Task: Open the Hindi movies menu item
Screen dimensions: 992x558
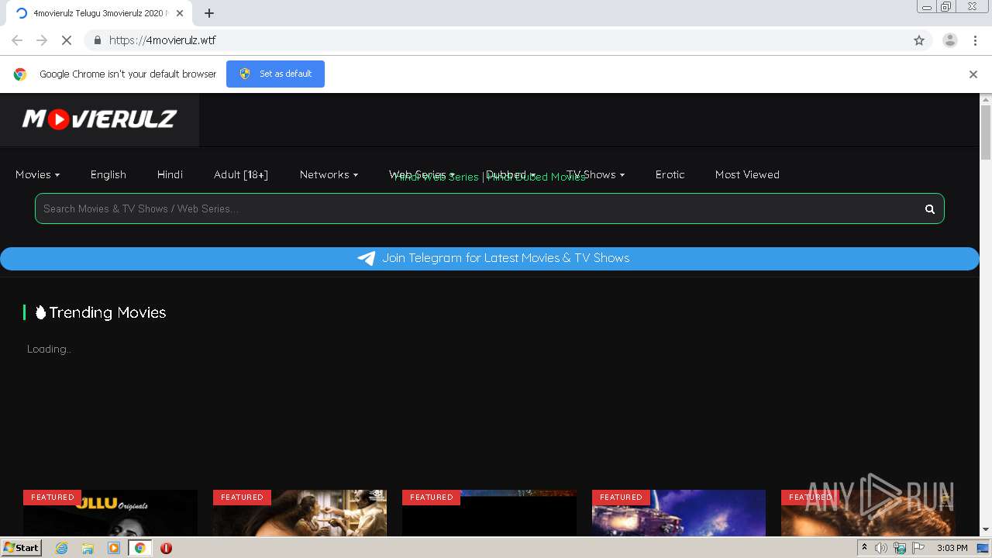Action: 170,174
